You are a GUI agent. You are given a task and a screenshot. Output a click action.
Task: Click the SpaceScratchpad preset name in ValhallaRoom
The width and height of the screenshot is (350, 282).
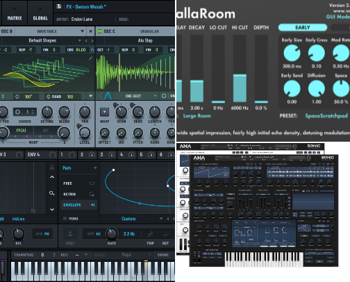click(326, 116)
